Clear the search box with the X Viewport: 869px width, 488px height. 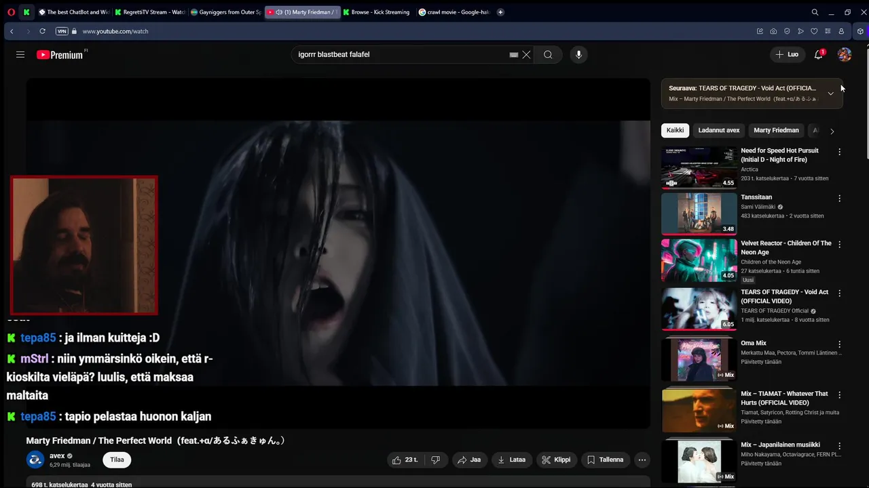526,54
